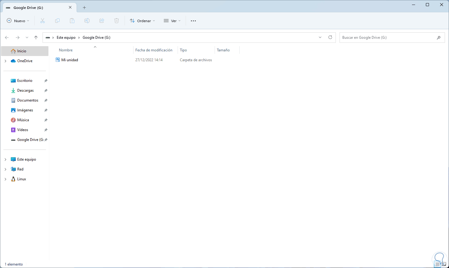Expand the Red tree node
This screenshot has width=449, height=268.
tap(6, 169)
